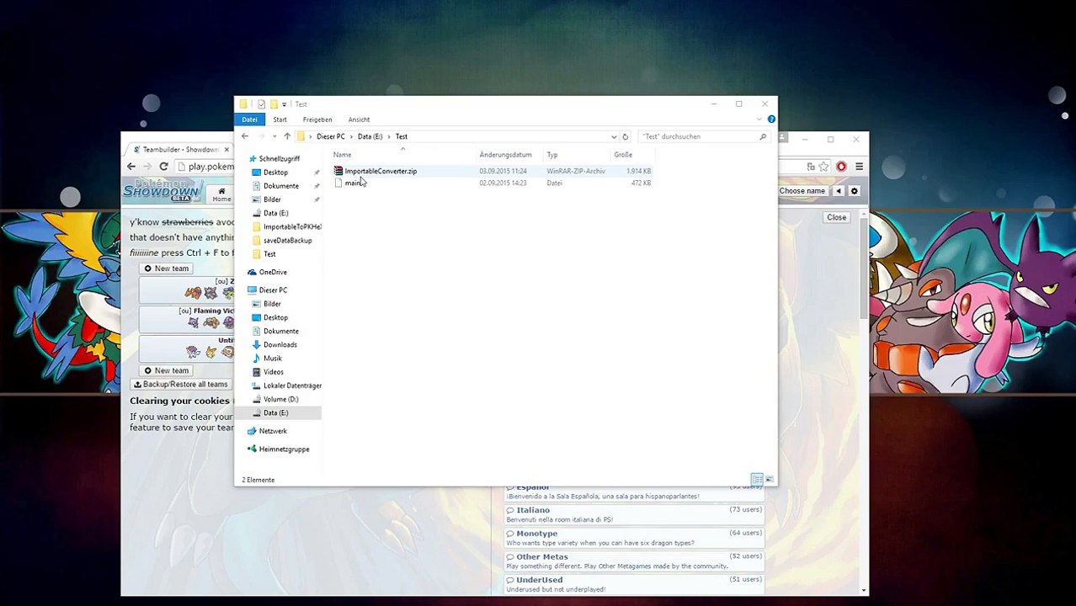Refresh the Explorer folder view
This screenshot has height=606, width=1076.
tap(625, 136)
